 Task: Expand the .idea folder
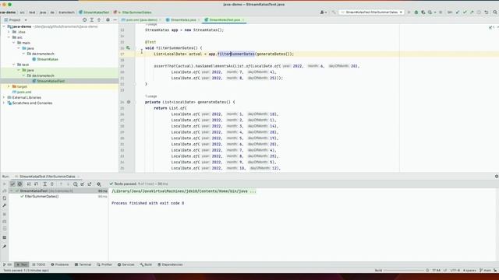(9, 32)
